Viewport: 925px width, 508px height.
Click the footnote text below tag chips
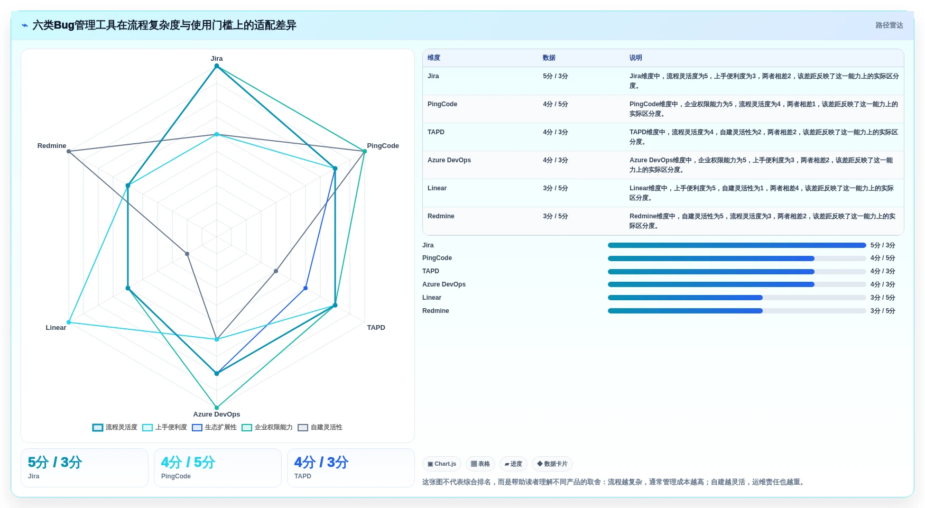(615, 482)
